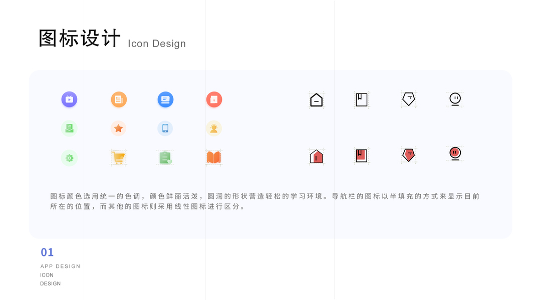The height and width of the screenshot is (300, 541).
Task: Click the 'DESIGN' word at bottom left
Action: tap(51, 283)
